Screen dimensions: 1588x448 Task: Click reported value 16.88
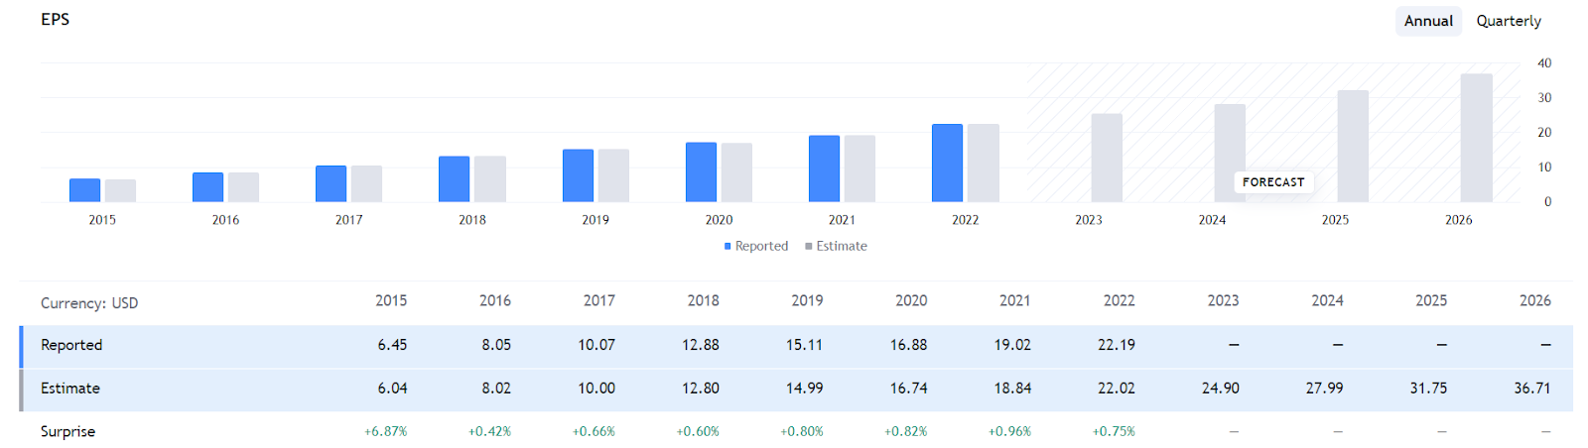coord(908,345)
